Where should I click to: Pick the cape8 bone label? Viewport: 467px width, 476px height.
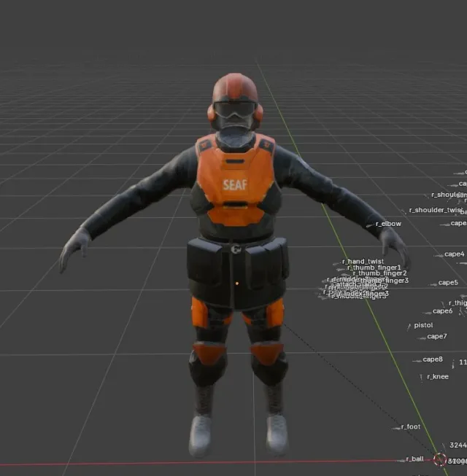[x=433, y=359]
